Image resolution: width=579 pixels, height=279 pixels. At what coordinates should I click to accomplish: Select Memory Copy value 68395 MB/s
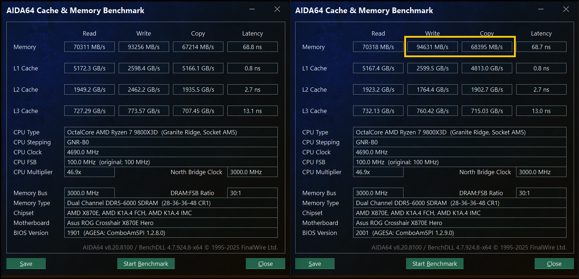(487, 47)
